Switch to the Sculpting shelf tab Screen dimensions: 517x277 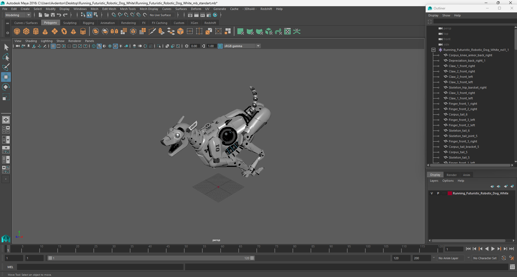[70, 23]
